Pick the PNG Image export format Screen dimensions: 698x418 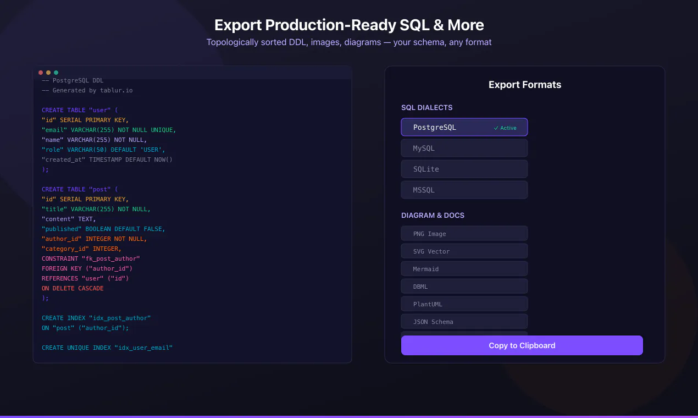click(464, 233)
